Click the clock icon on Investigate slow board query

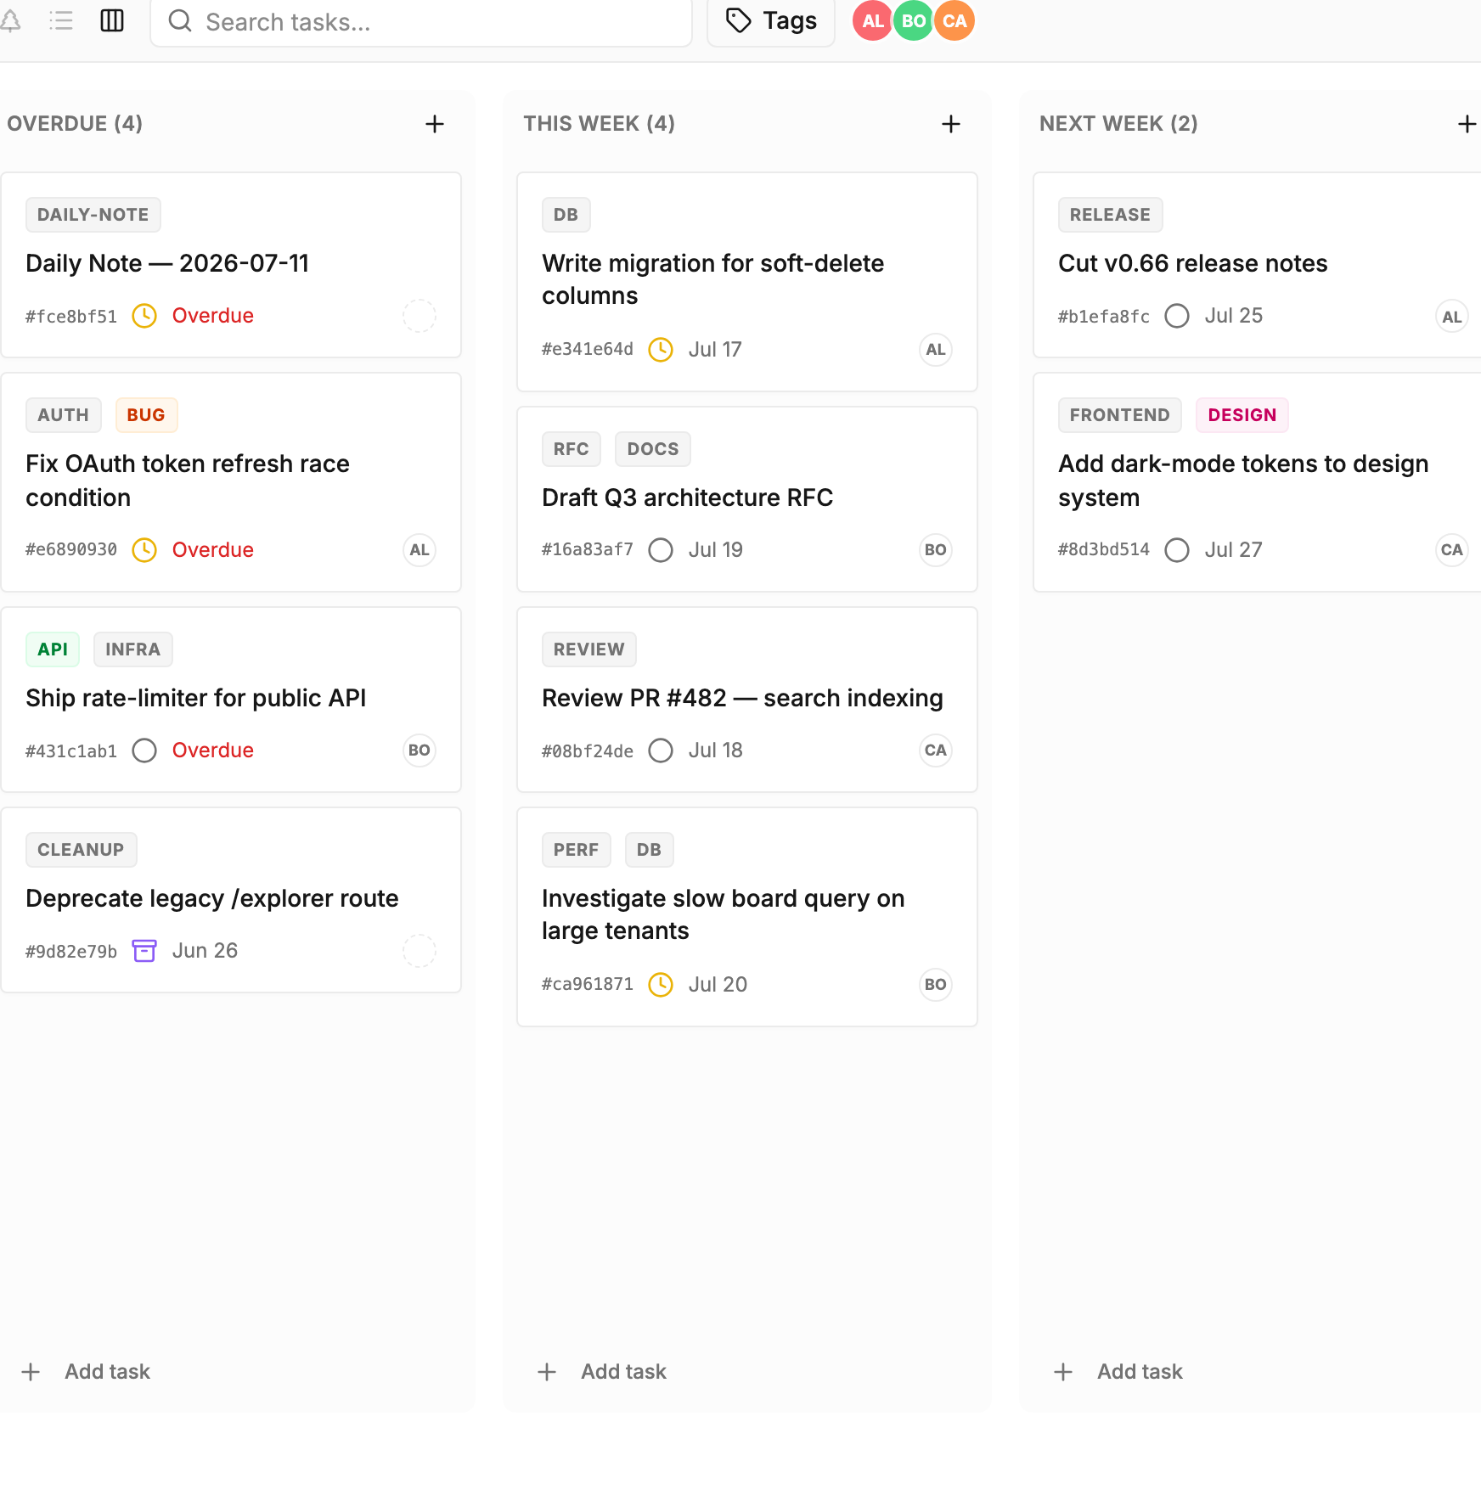coord(661,985)
